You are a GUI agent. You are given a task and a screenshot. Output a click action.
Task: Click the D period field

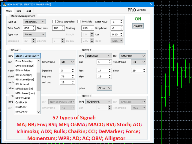click(x=66, y=70)
